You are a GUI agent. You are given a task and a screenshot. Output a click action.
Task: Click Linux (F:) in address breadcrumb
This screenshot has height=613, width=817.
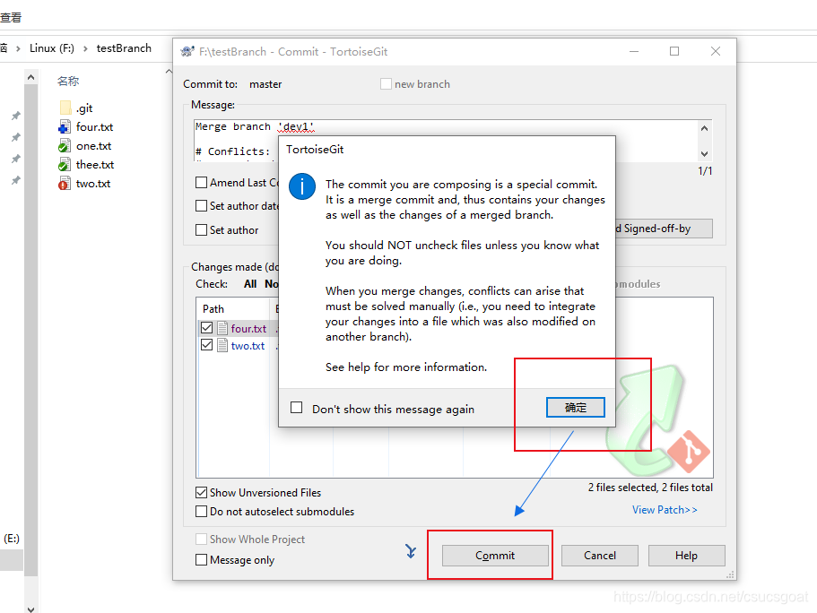52,48
